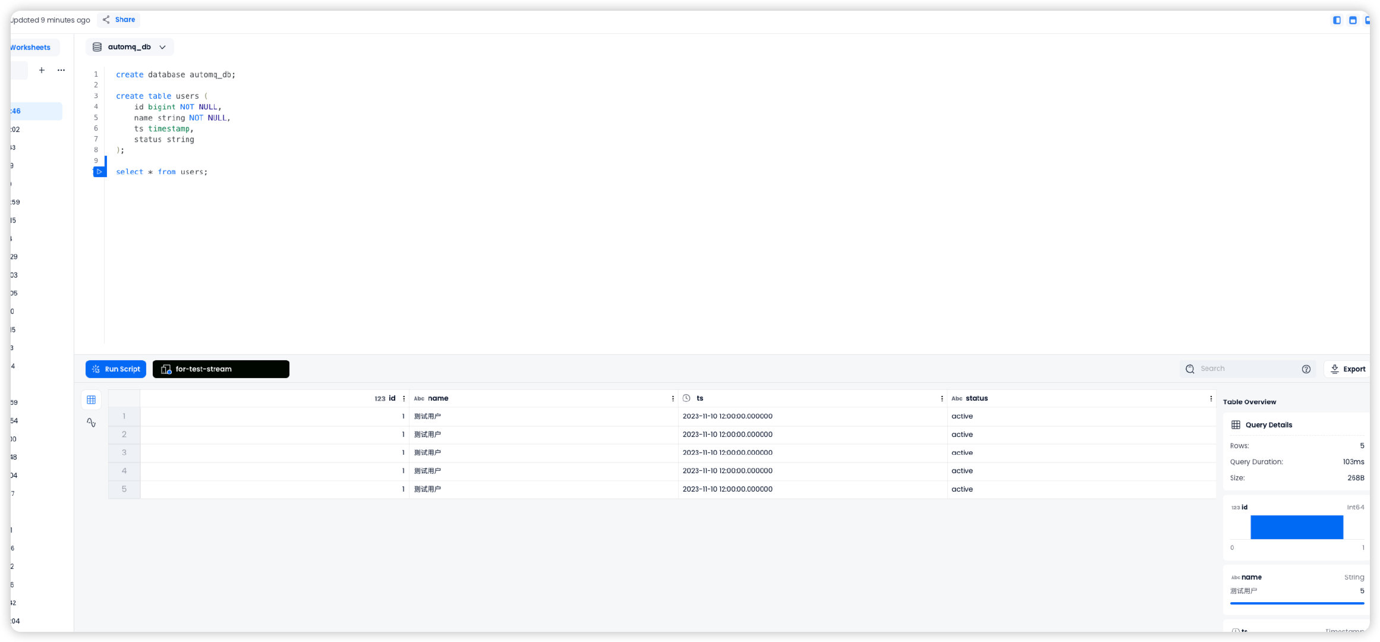Toggle the top editor panel layout icon
Screen dimensions: 1380x642
pos(1353,20)
